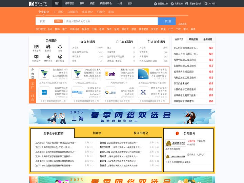This screenshot has width=244, height=183.
Task: Click 户籍办理 link in 公共服务 box
Action: coord(201,141)
